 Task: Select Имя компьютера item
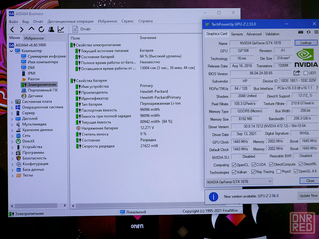pyautogui.click(x=40, y=62)
